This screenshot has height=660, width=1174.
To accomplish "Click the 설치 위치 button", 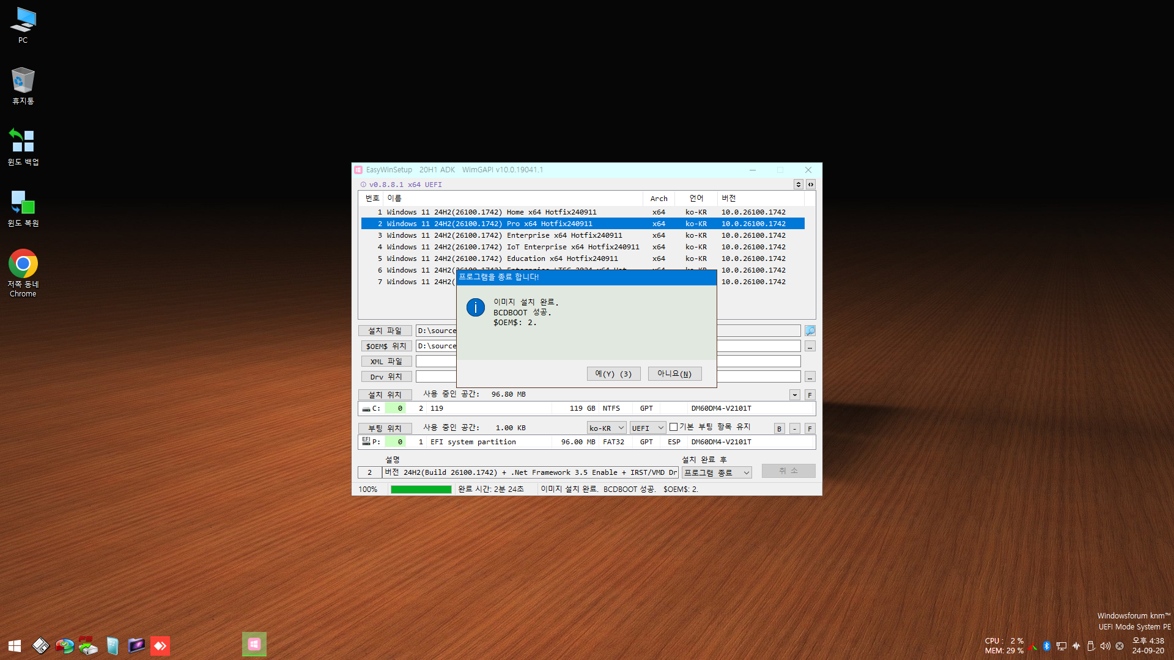I will (385, 395).
